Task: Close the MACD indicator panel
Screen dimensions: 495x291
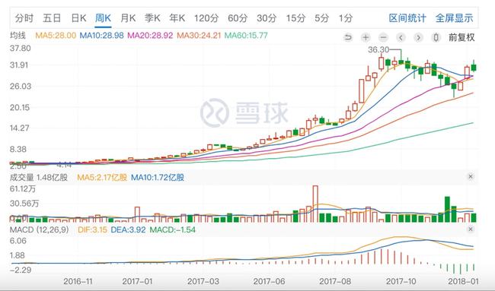Action: [x=471, y=229]
